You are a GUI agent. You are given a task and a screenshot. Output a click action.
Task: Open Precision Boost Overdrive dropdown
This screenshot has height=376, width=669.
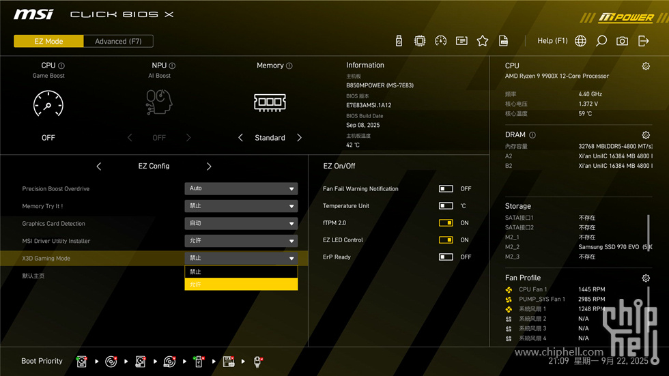pyautogui.click(x=241, y=188)
